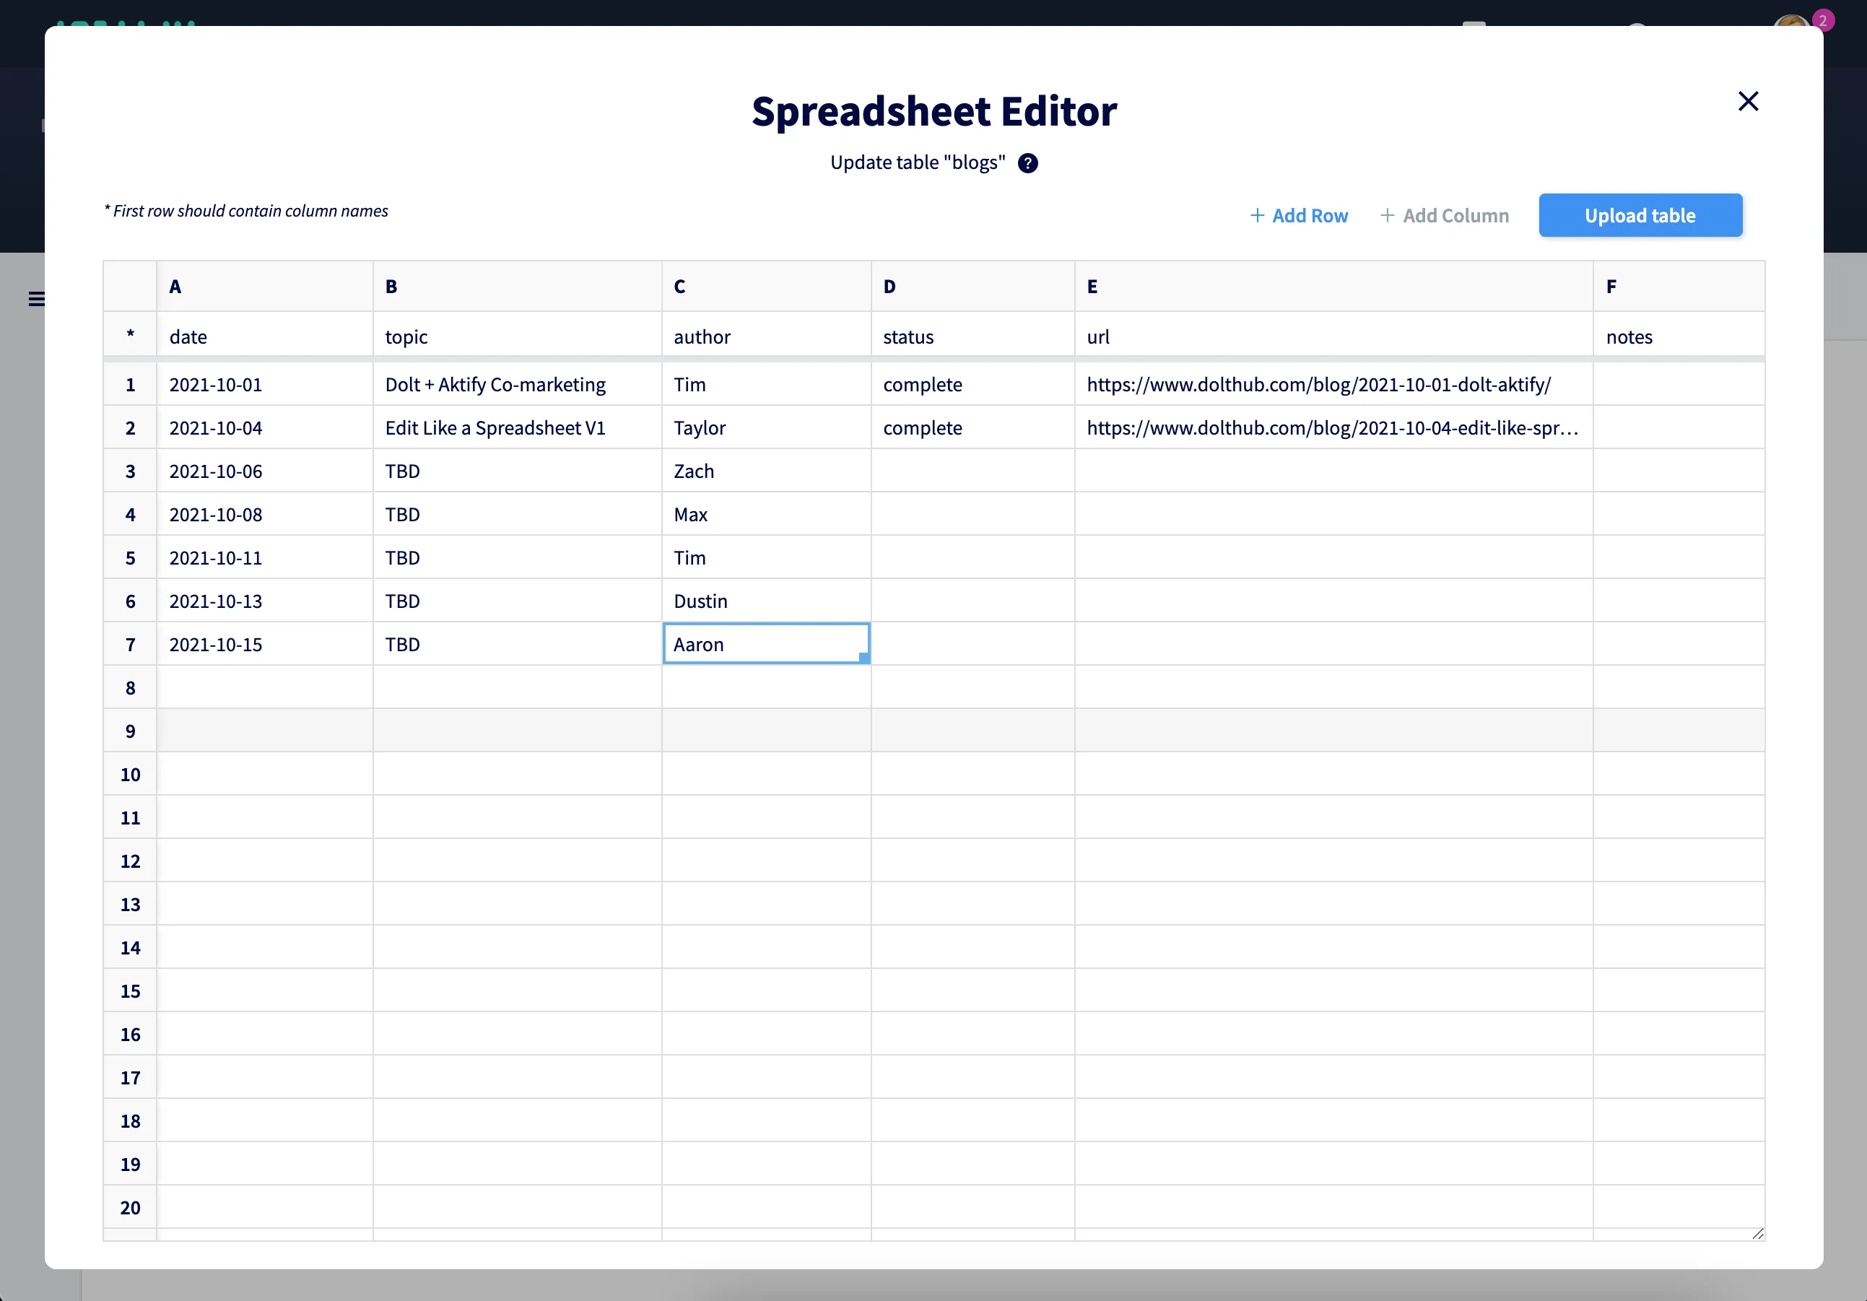Open the hamburger menu on the left edge
The height and width of the screenshot is (1301, 1867).
click(38, 299)
